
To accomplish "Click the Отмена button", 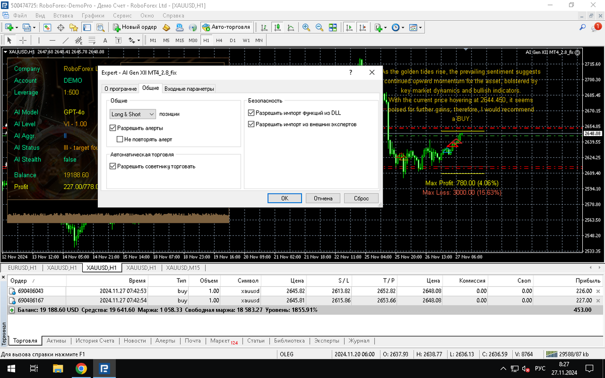I will pos(323,198).
